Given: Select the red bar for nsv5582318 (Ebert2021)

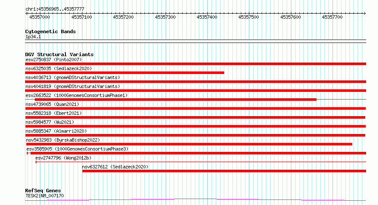Looking at the screenshot, I should click(195, 117).
